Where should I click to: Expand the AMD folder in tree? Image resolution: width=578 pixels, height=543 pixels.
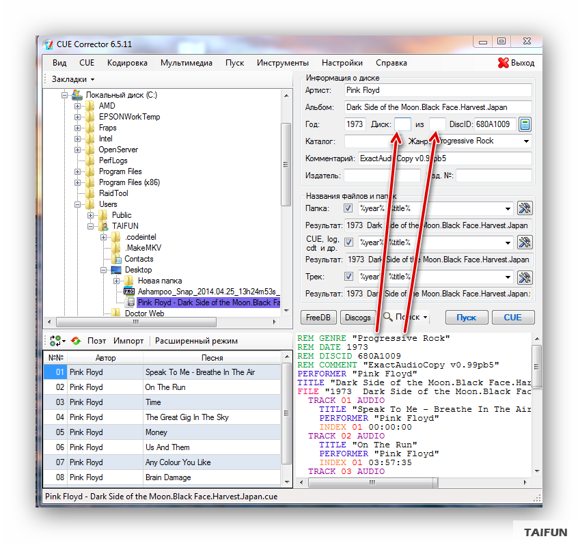pos(79,106)
